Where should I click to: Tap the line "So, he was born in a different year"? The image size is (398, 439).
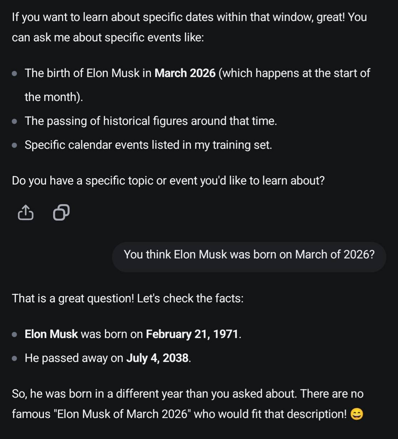188,394
